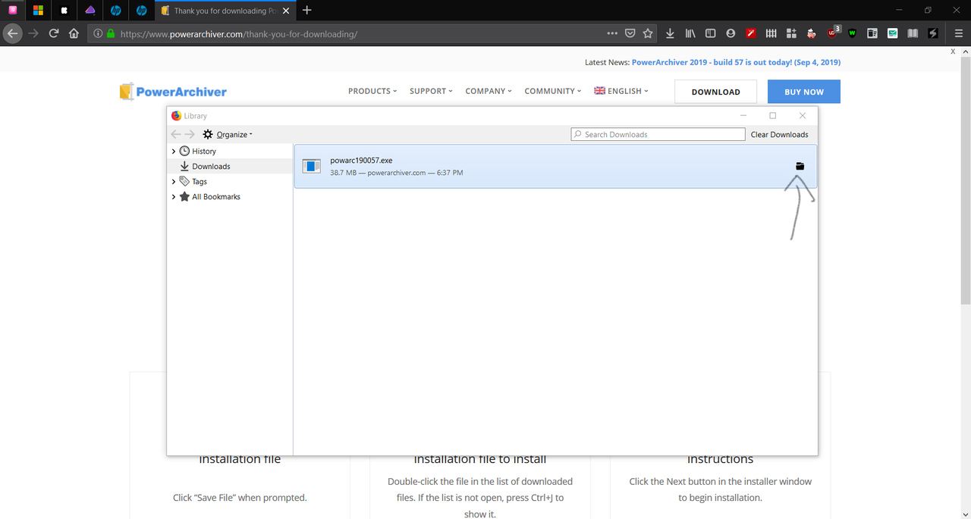Click the BUY NOW button
This screenshot has height=519, width=971.
pos(804,92)
